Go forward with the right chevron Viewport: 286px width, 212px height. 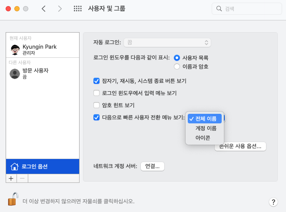pyautogui.click(x=60, y=9)
